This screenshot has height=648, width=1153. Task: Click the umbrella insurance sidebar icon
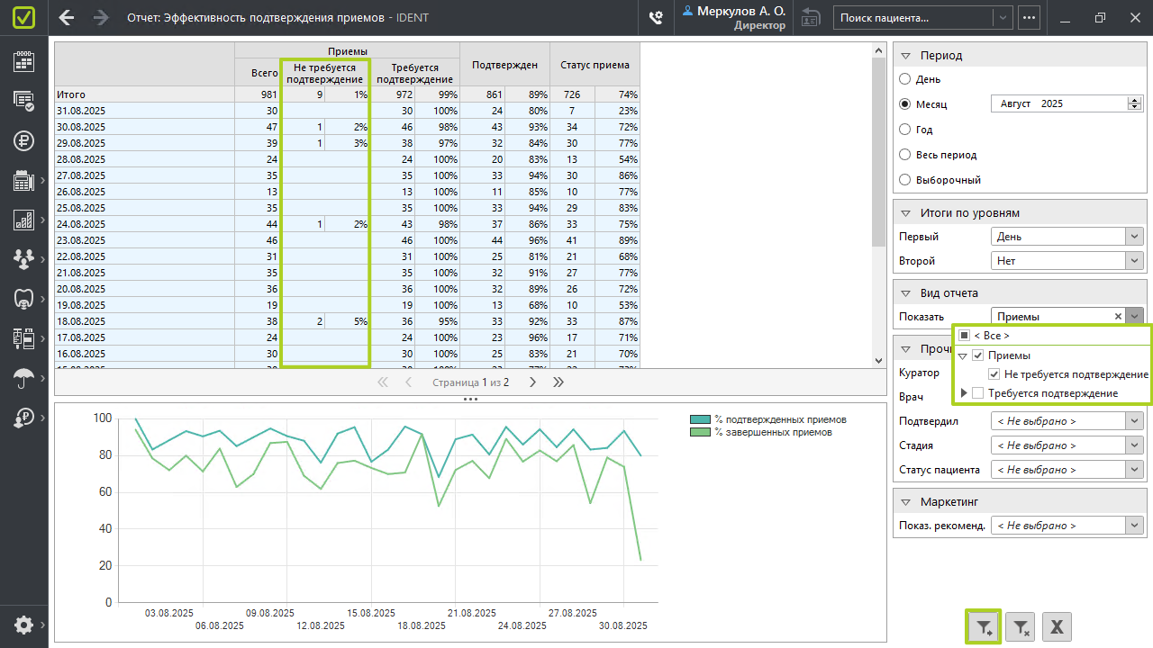pyautogui.click(x=23, y=379)
